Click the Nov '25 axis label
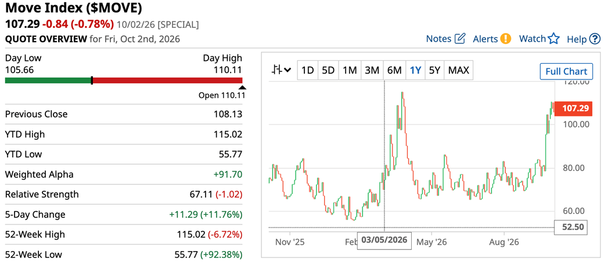604x265 pixels. [290, 242]
